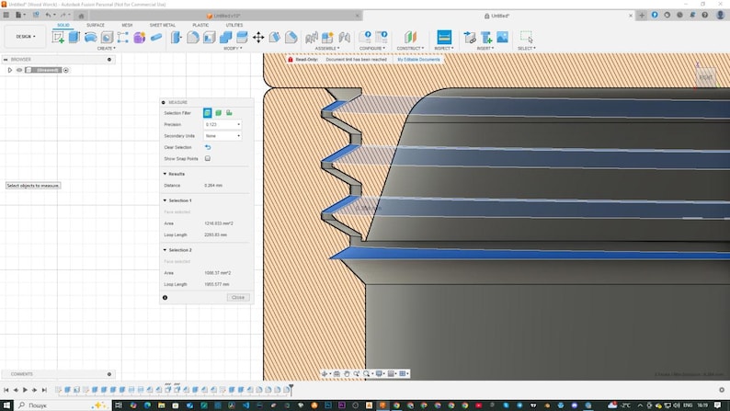Open the notifications bell icon

click(x=692, y=16)
